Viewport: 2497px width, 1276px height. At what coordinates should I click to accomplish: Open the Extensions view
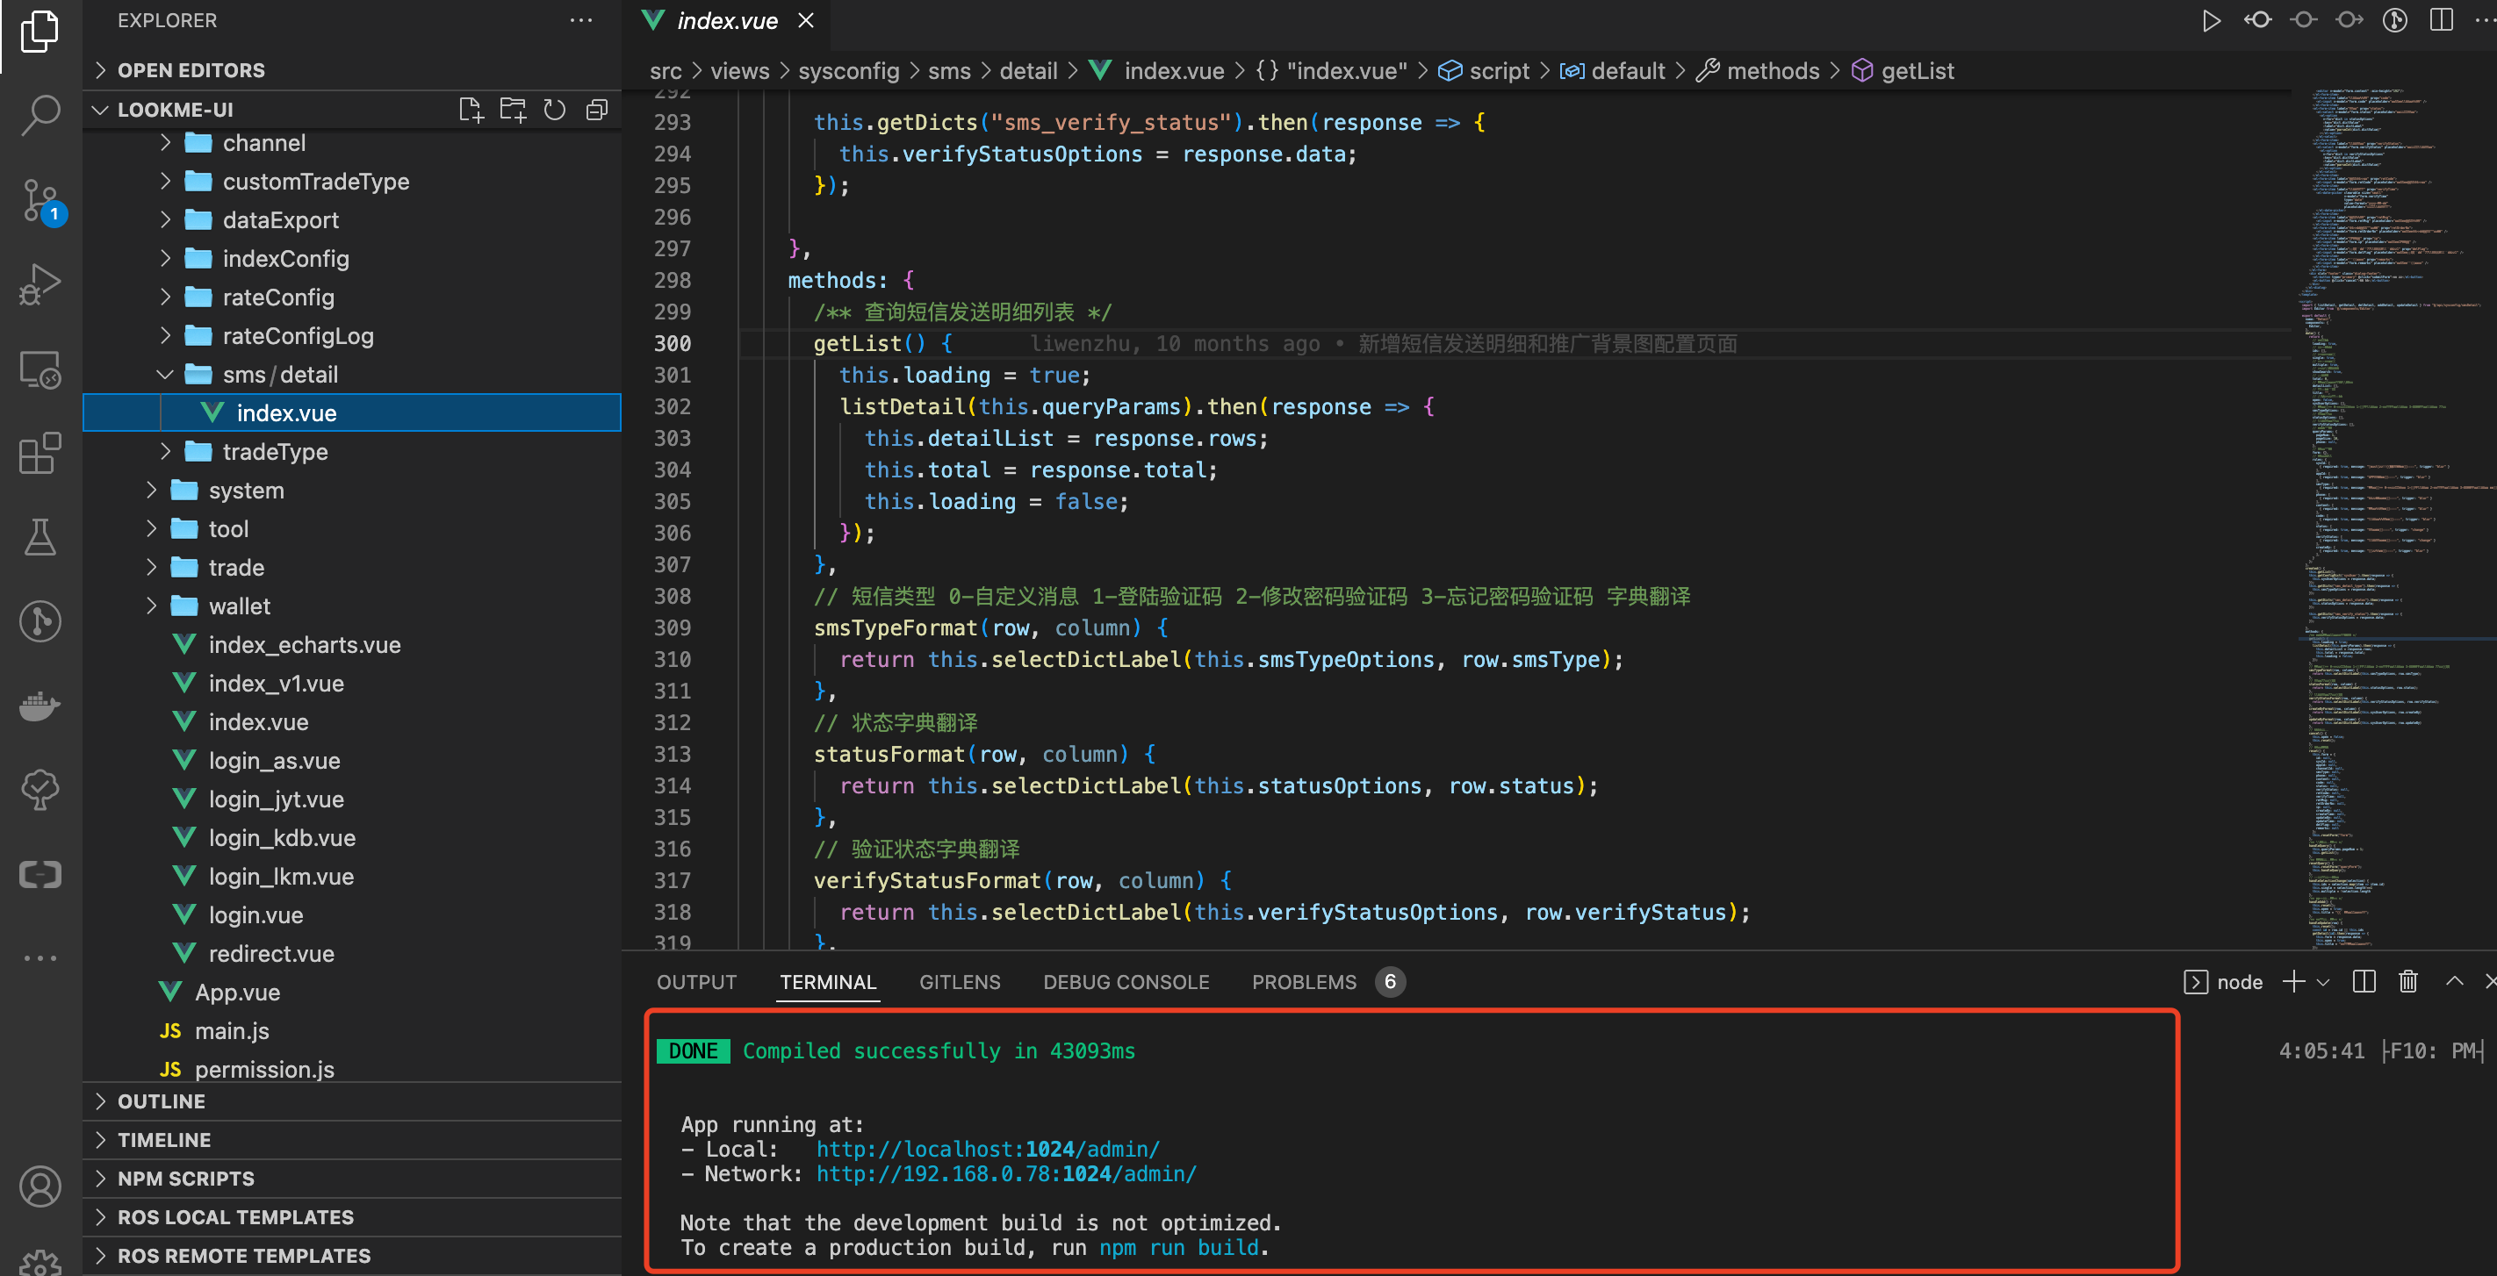40,453
